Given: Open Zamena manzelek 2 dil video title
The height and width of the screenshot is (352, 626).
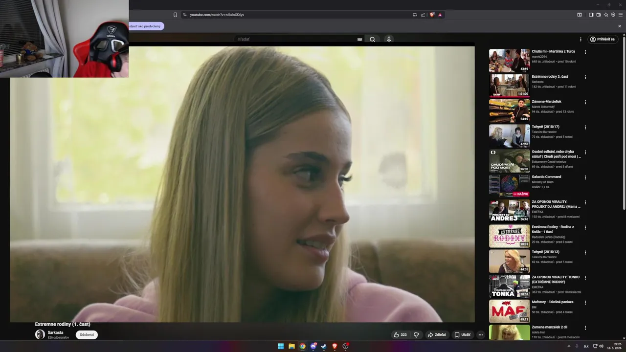Looking at the screenshot, I should [550, 327].
